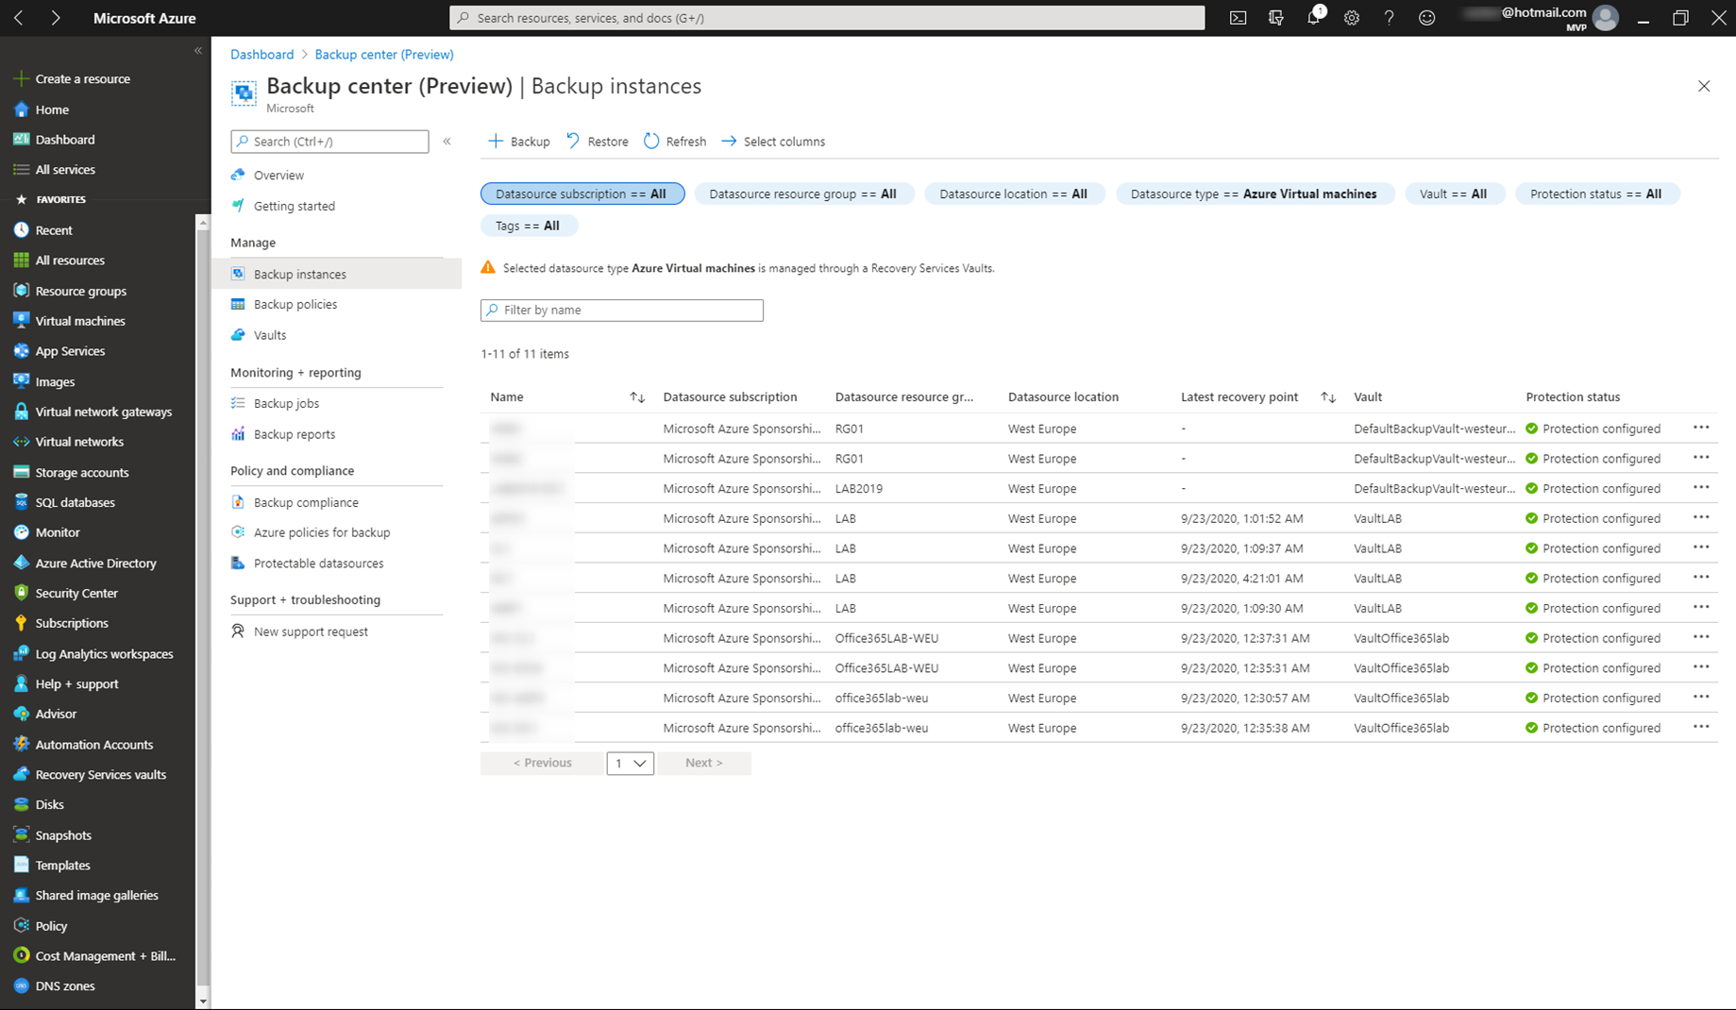Open Home in left sidebar
1736x1010 pixels.
click(x=52, y=109)
